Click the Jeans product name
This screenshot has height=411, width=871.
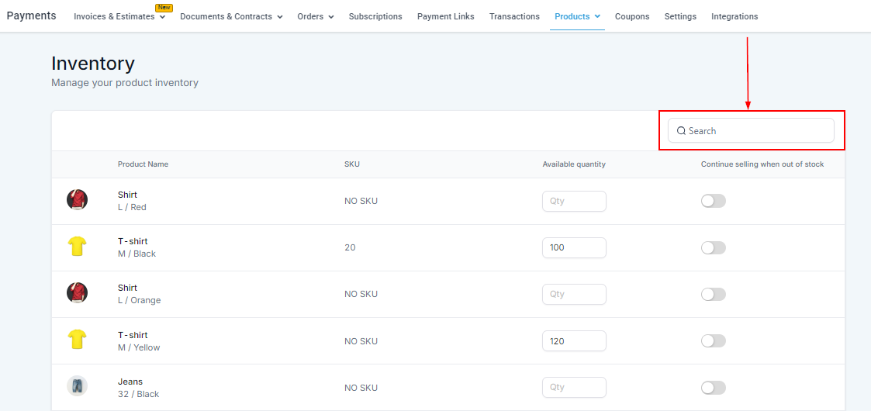pos(130,382)
